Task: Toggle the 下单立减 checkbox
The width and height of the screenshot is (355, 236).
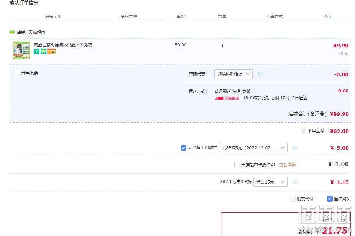Action: 303,131
